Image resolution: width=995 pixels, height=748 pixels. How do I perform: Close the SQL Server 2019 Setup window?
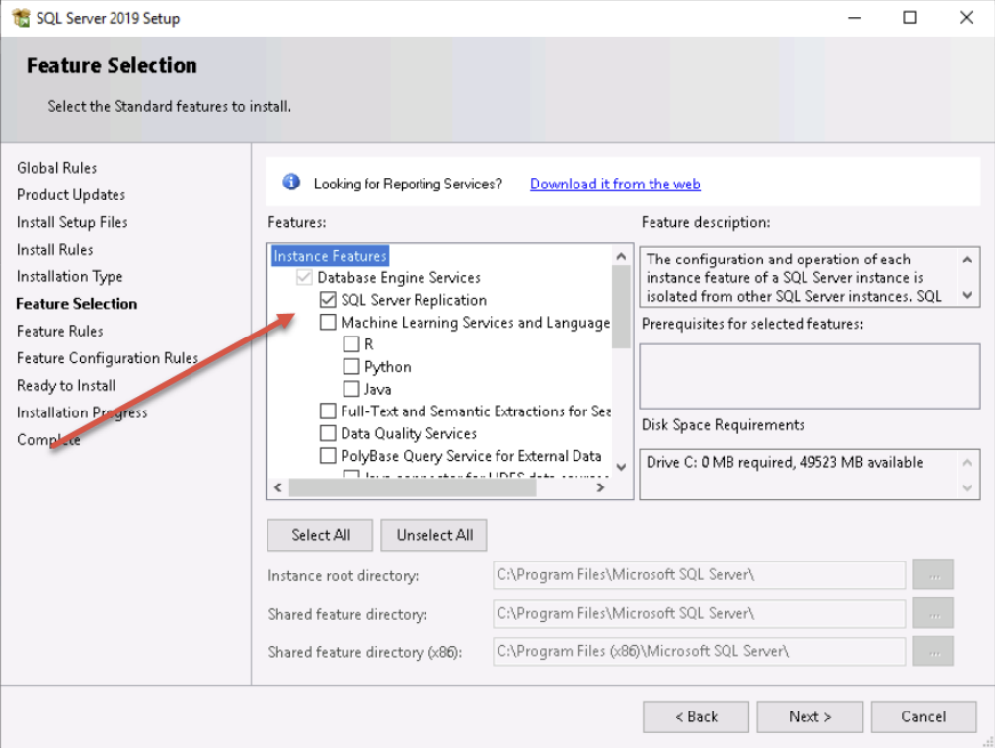point(966,17)
